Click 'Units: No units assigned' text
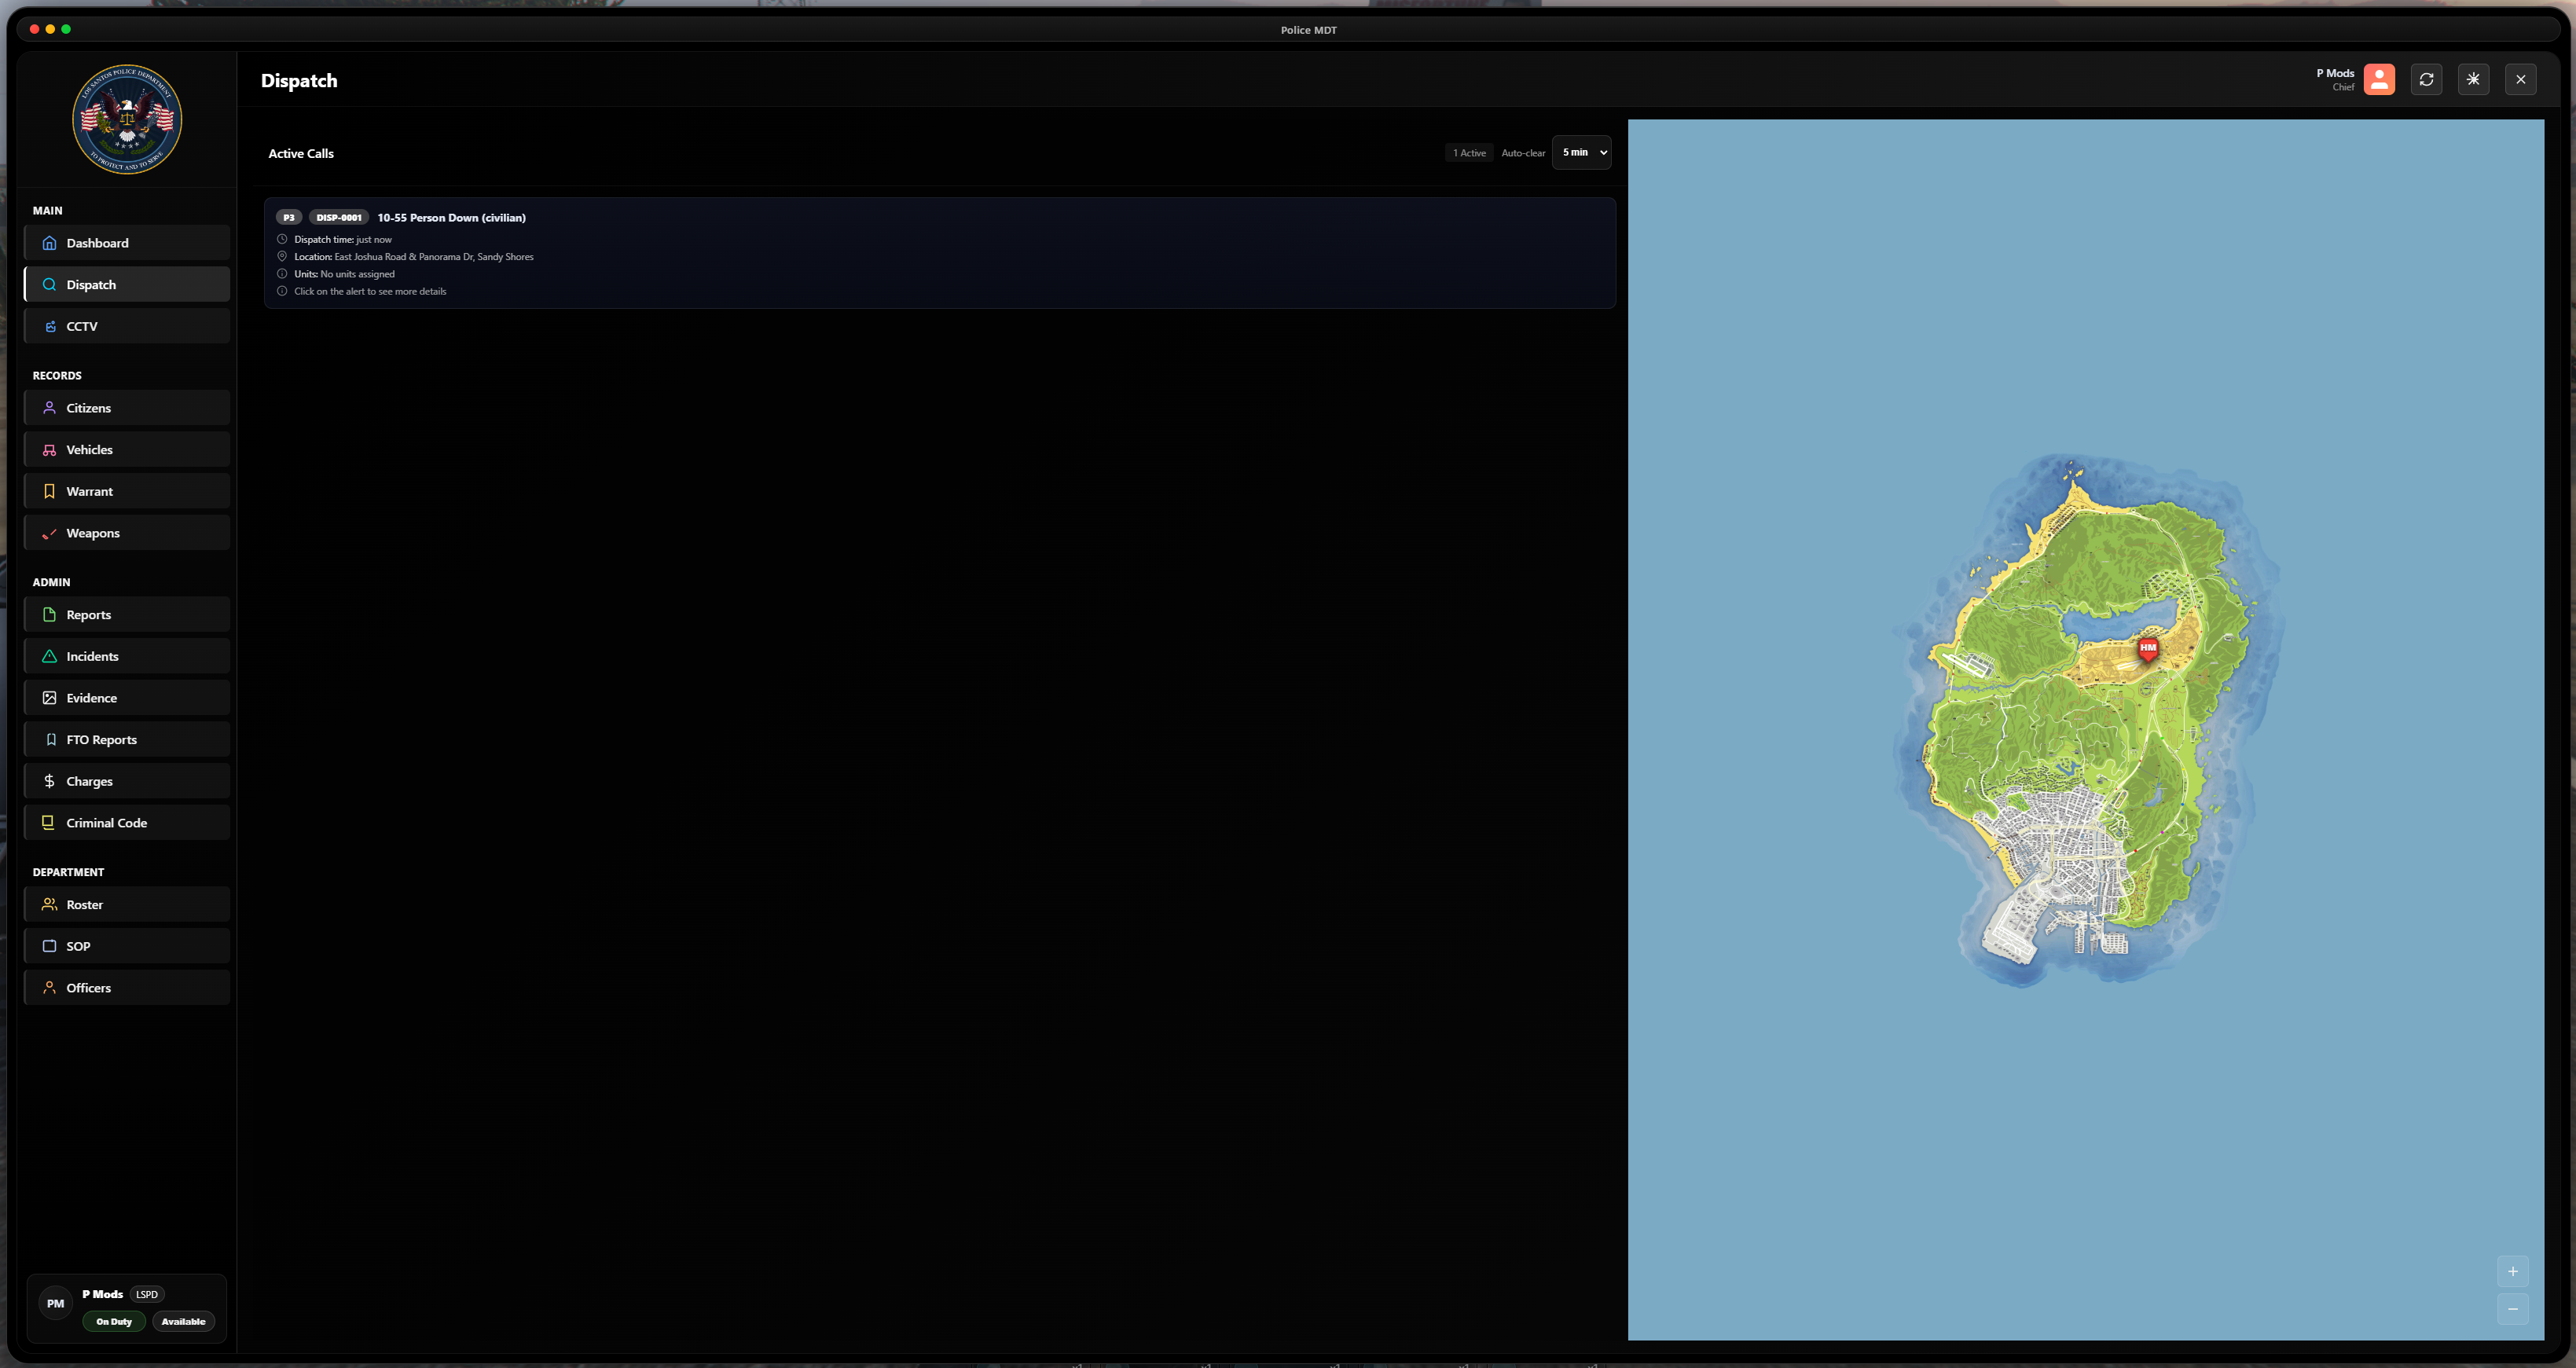 [344, 274]
